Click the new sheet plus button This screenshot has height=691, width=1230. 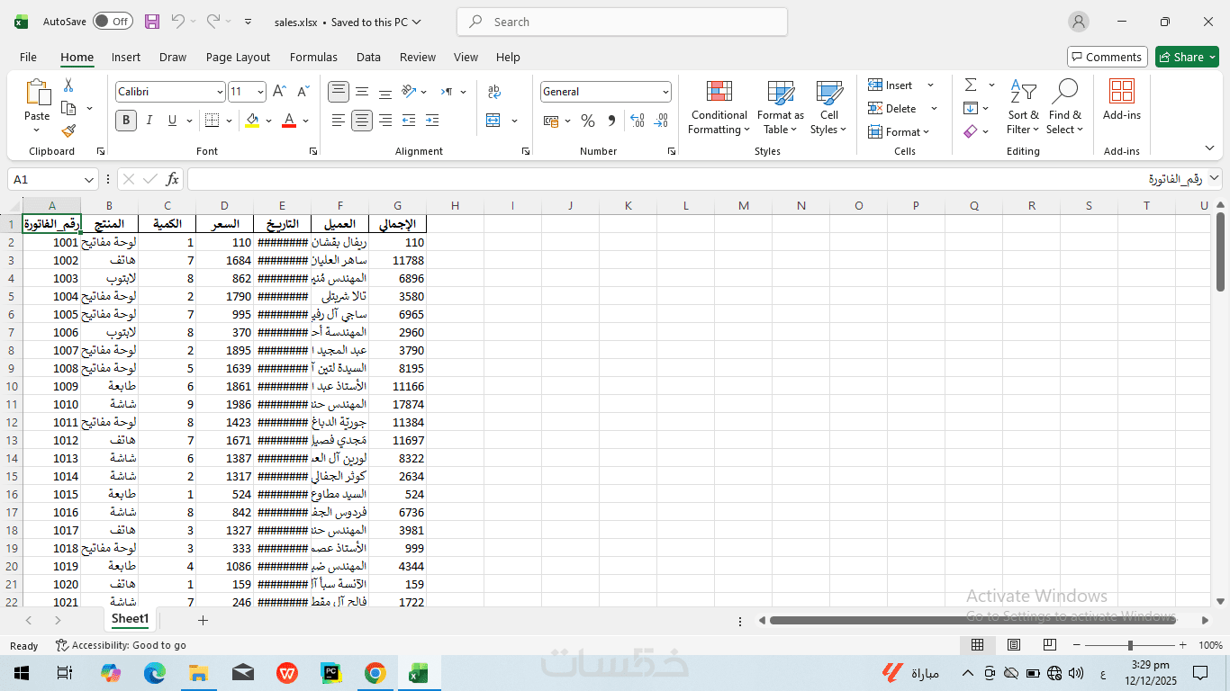(x=203, y=620)
